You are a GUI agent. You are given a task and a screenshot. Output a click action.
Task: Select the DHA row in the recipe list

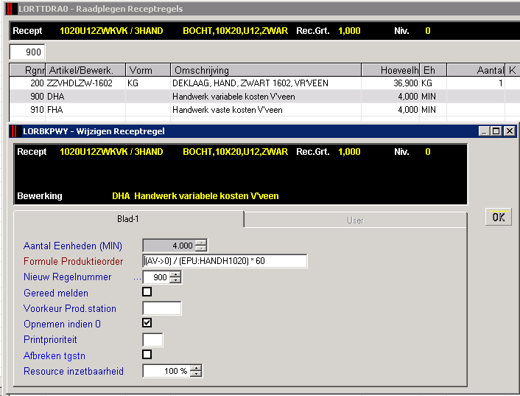pos(264,97)
